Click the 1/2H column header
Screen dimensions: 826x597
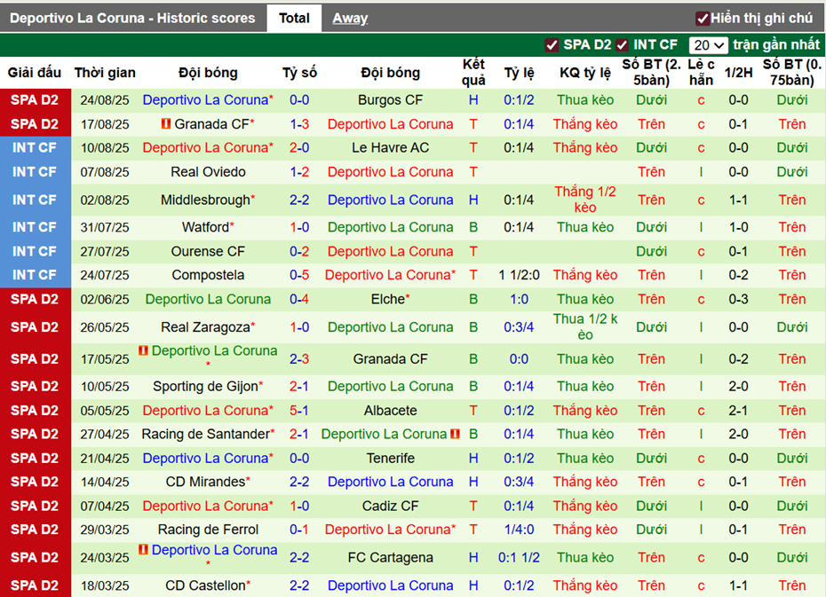pos(738,73)
